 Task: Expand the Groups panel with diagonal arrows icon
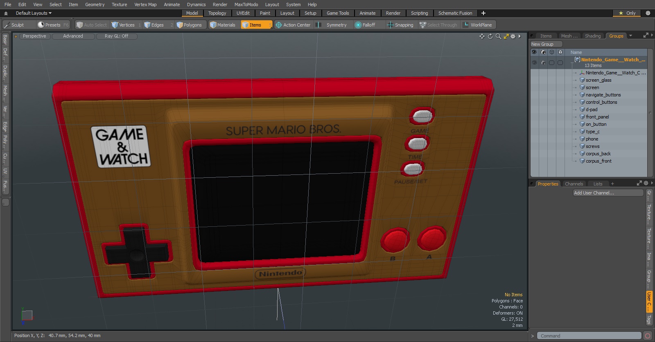coord(646,36)
